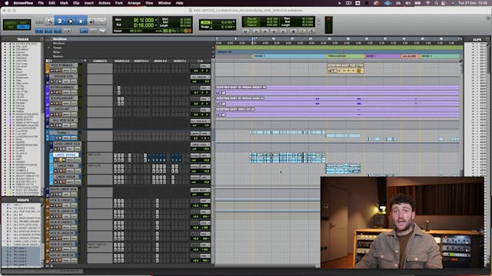Click the Wi-Fi status icon
This screenshot has height=276, width=492.
click(428, 3)
